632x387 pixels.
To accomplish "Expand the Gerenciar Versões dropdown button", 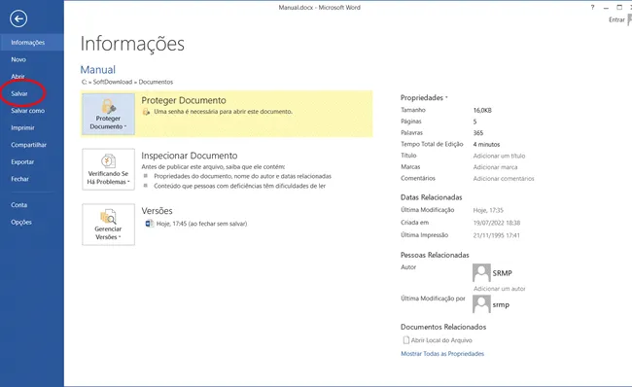I will coord(109,225).
